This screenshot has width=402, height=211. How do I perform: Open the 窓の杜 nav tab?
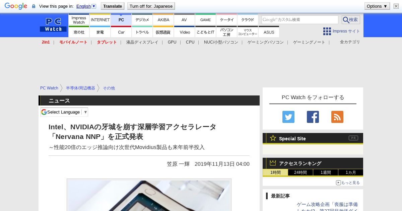point(79,32)
